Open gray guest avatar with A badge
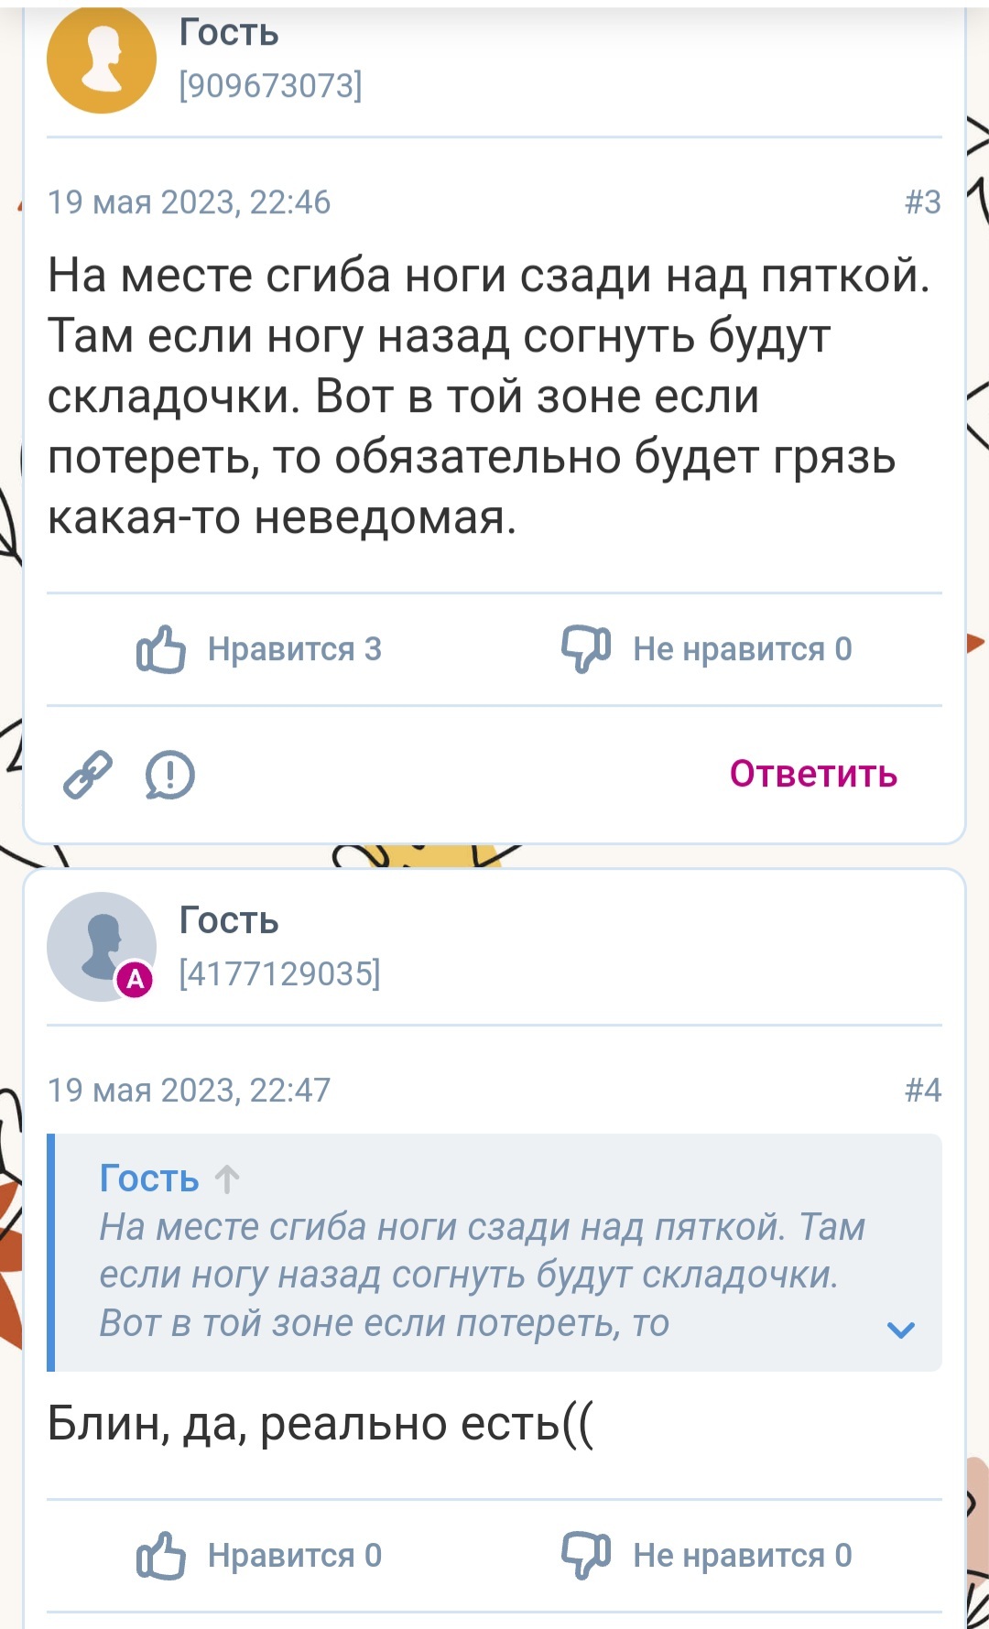The width and height of the screenshot is (989, 1629). 102,947
